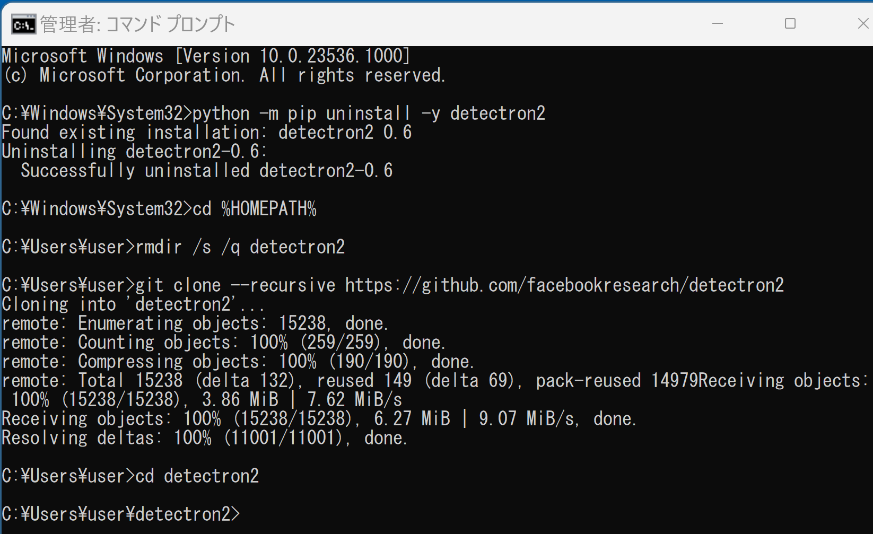873x534 pixels.
Task: Close the Command Prompt window
Action: (x=863, y=24)
